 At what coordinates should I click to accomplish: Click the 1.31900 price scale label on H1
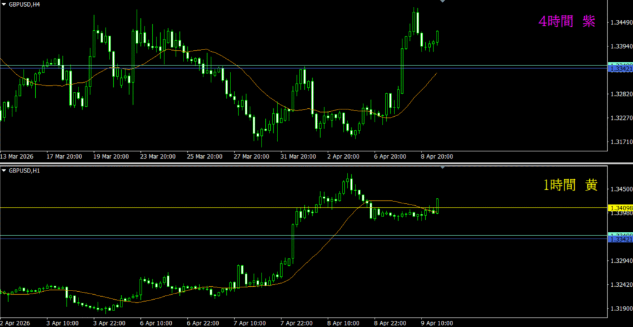coord(620,309)
